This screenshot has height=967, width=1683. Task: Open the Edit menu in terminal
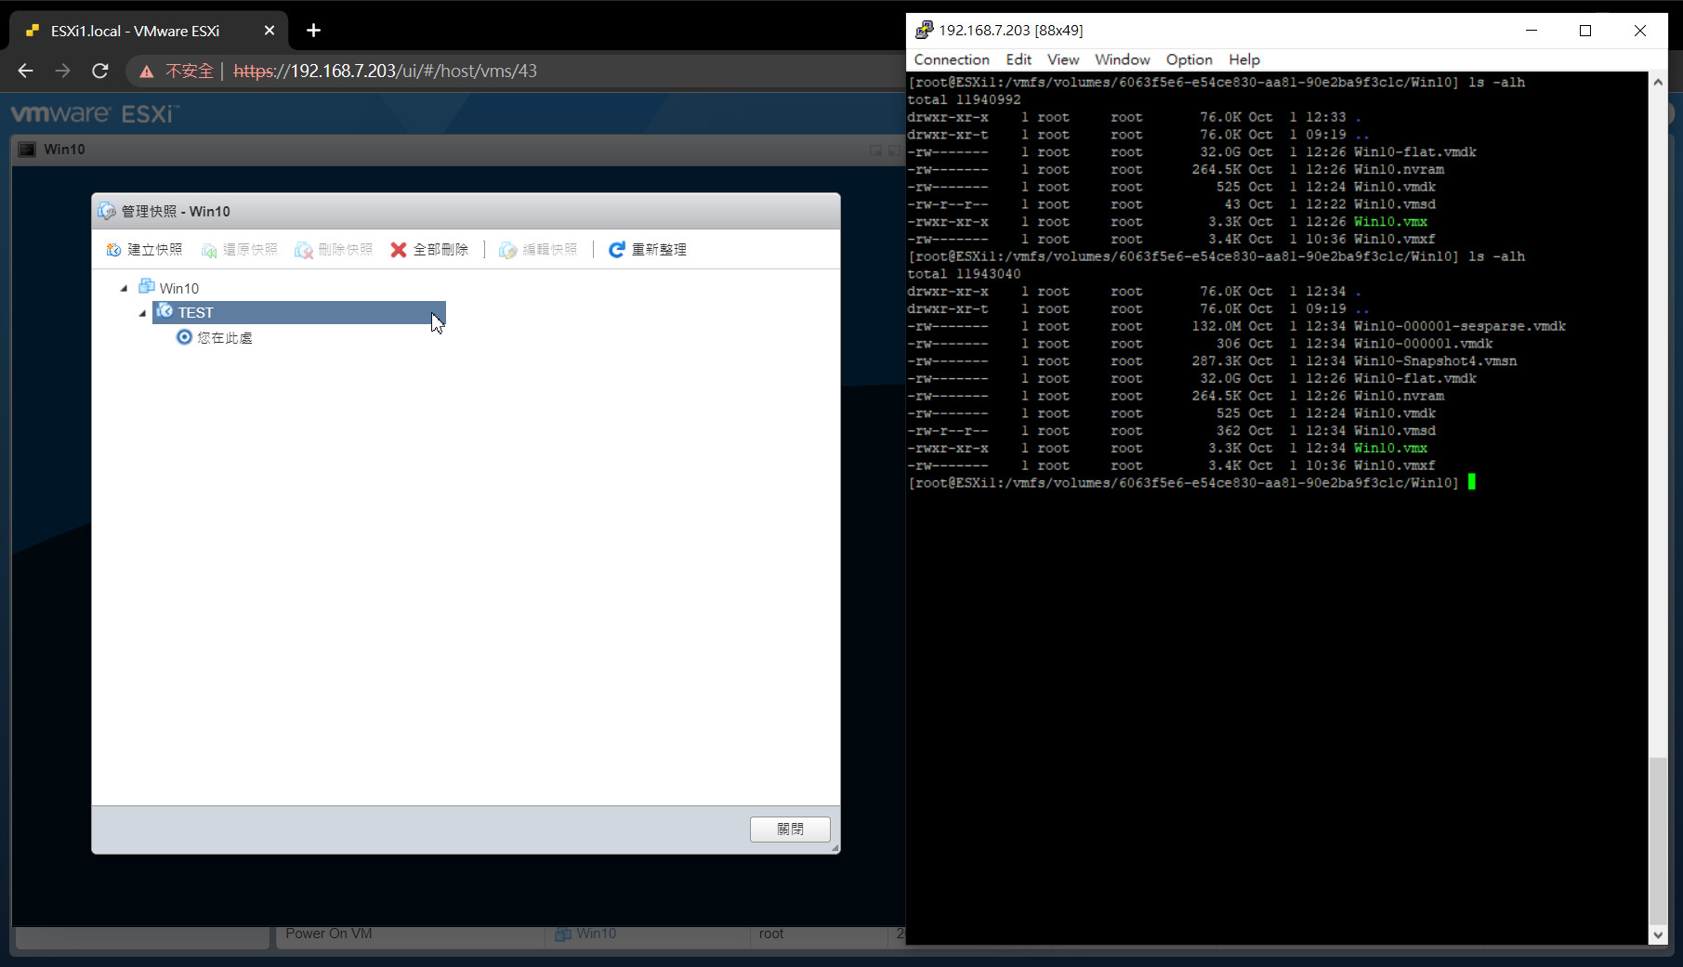[x=1019, y=59]
